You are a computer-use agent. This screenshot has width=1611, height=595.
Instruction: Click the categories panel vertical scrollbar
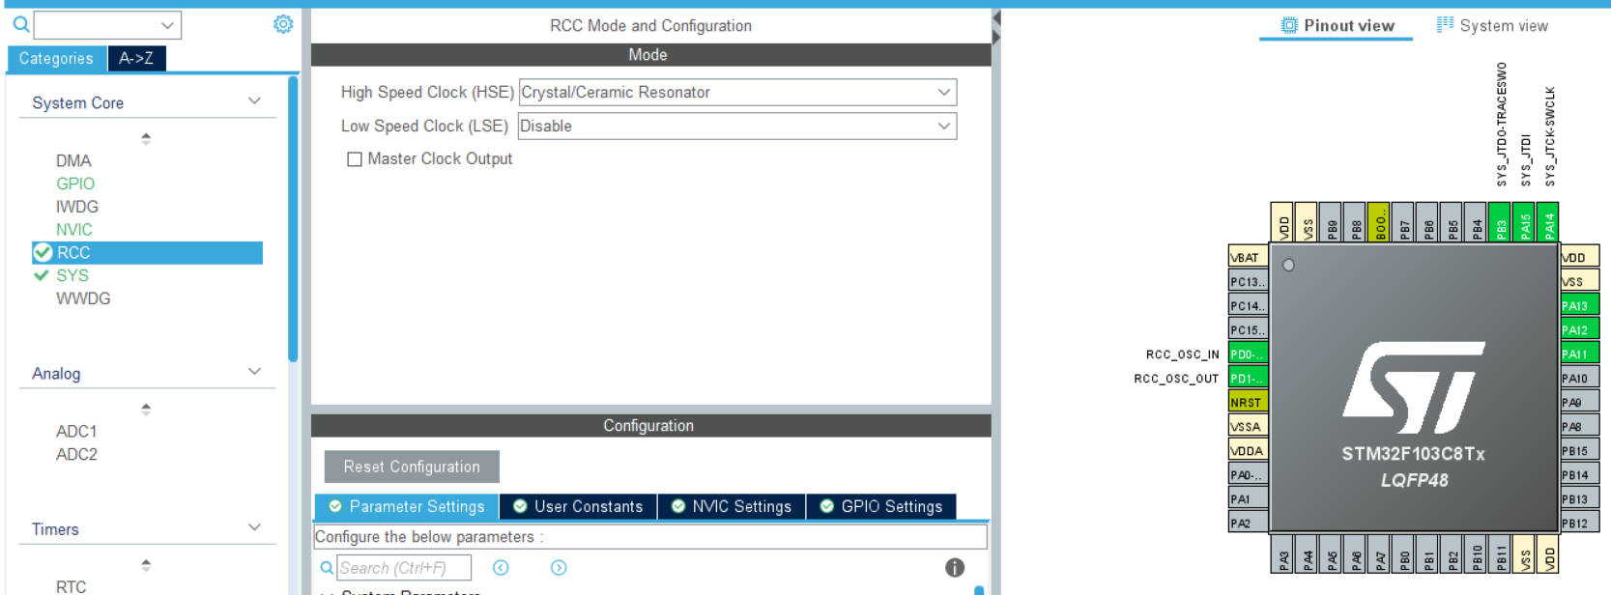click(293, 220)
